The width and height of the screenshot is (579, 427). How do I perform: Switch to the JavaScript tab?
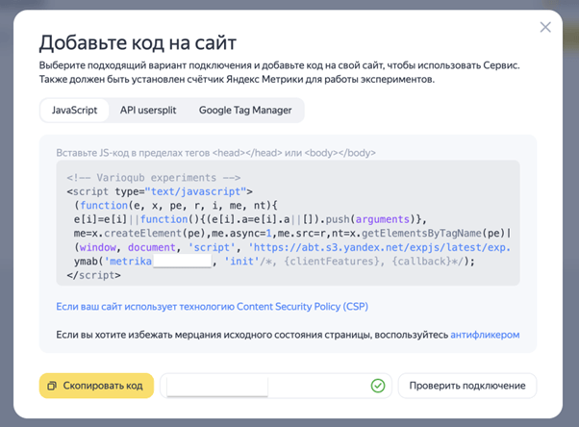(x=74, y=111)
